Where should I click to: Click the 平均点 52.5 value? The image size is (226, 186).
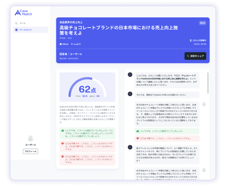pos(85,96)
